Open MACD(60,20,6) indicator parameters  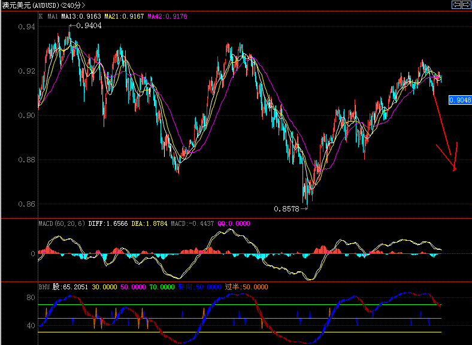tap(62, 223)
